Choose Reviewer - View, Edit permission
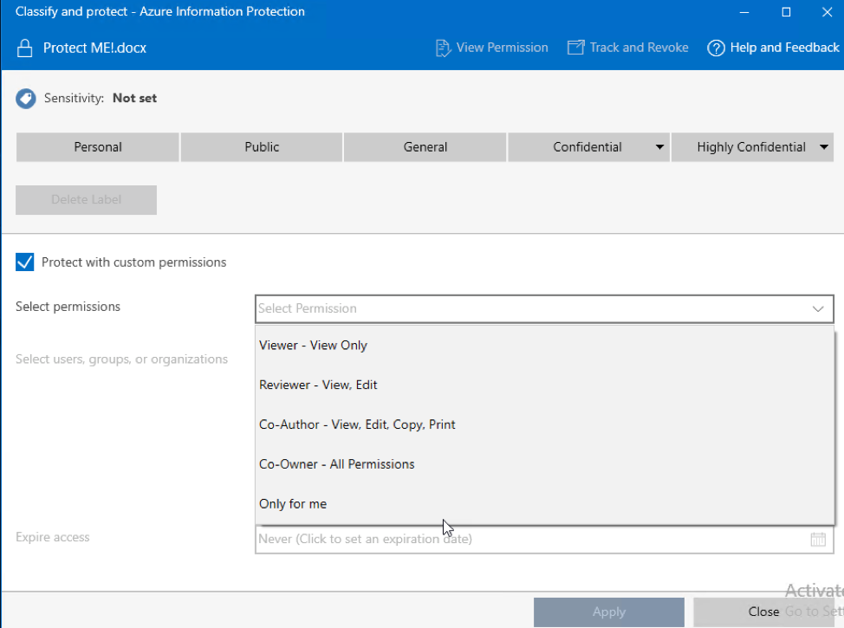844x628 pixels. click(545, 385)
